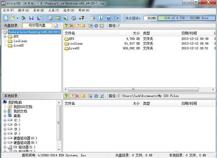Image resolution: width=217 pixels, height=158 pixels.
Task: Click the gear properties icon in local pane
Action: [x=96, y=96]
